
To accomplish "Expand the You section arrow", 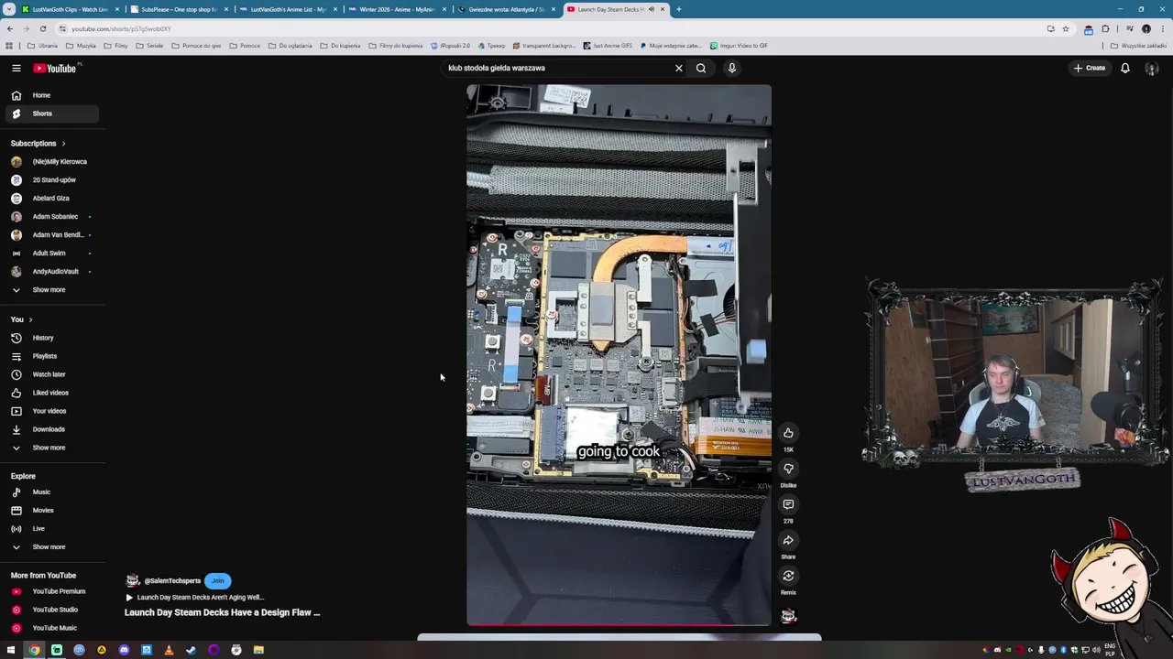I will (30, 320).
